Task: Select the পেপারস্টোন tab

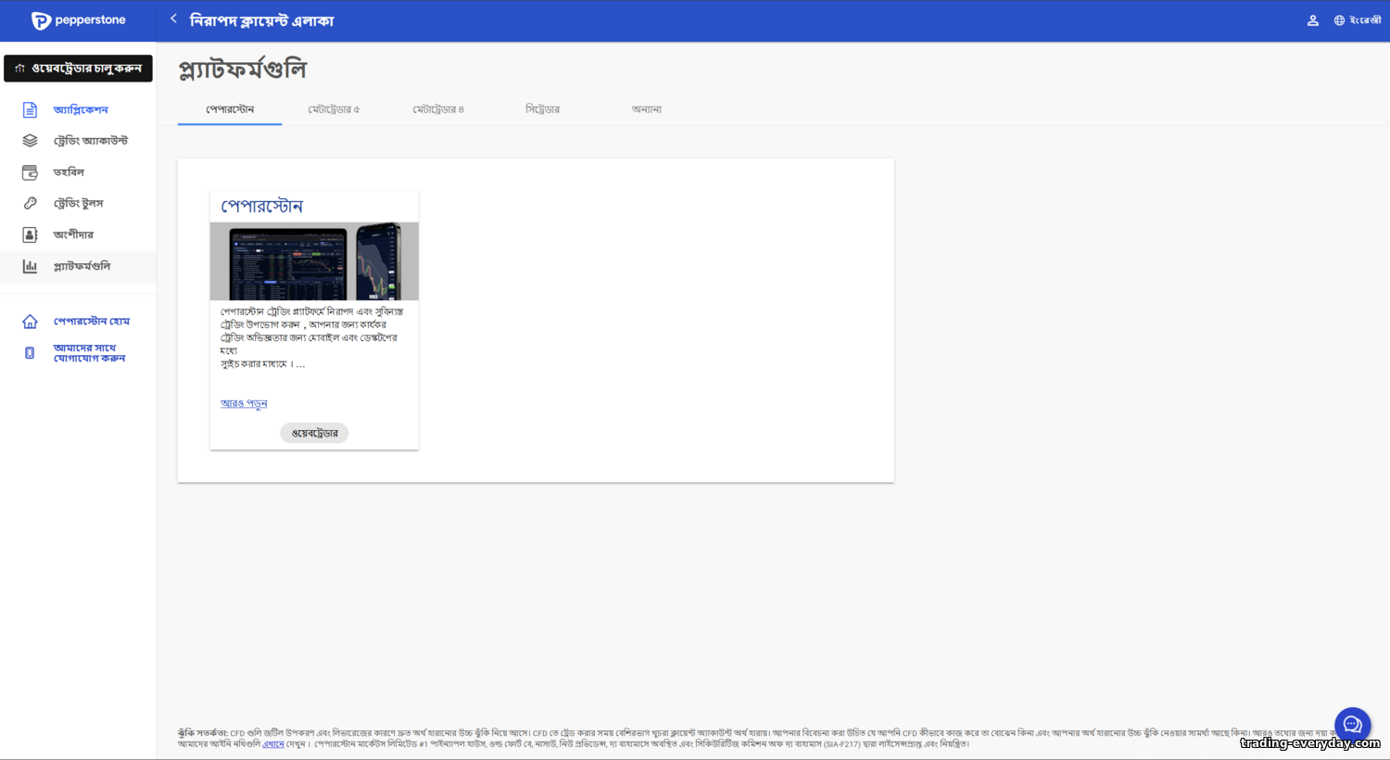Action: [x=230, y=109]
